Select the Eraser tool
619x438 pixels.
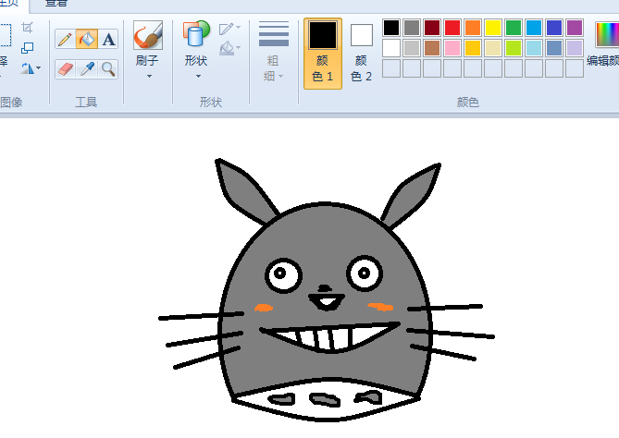[x=65, y=69]
